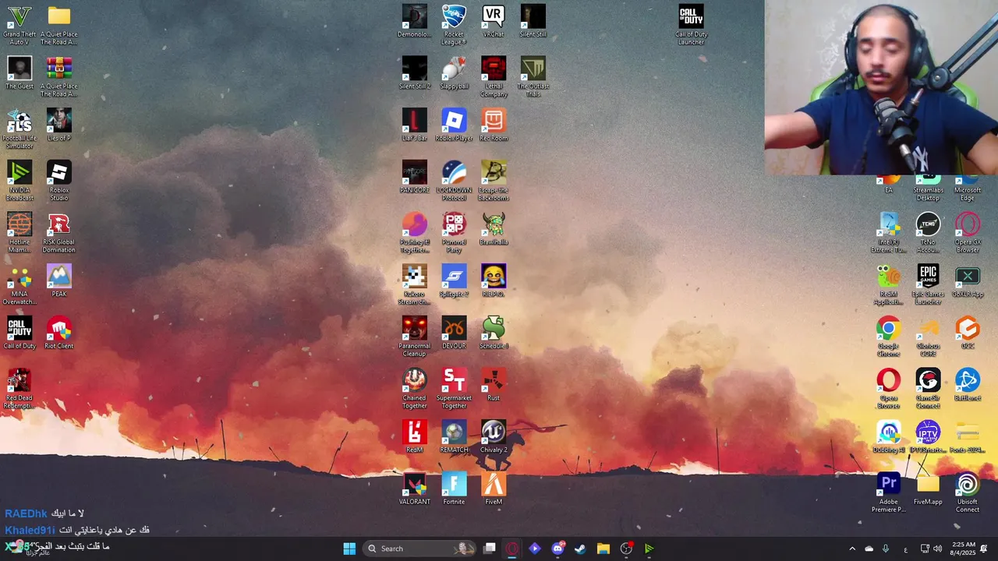Select the Paranormal Cleanup icon
998x561 pixels.
tap(415, 337)
